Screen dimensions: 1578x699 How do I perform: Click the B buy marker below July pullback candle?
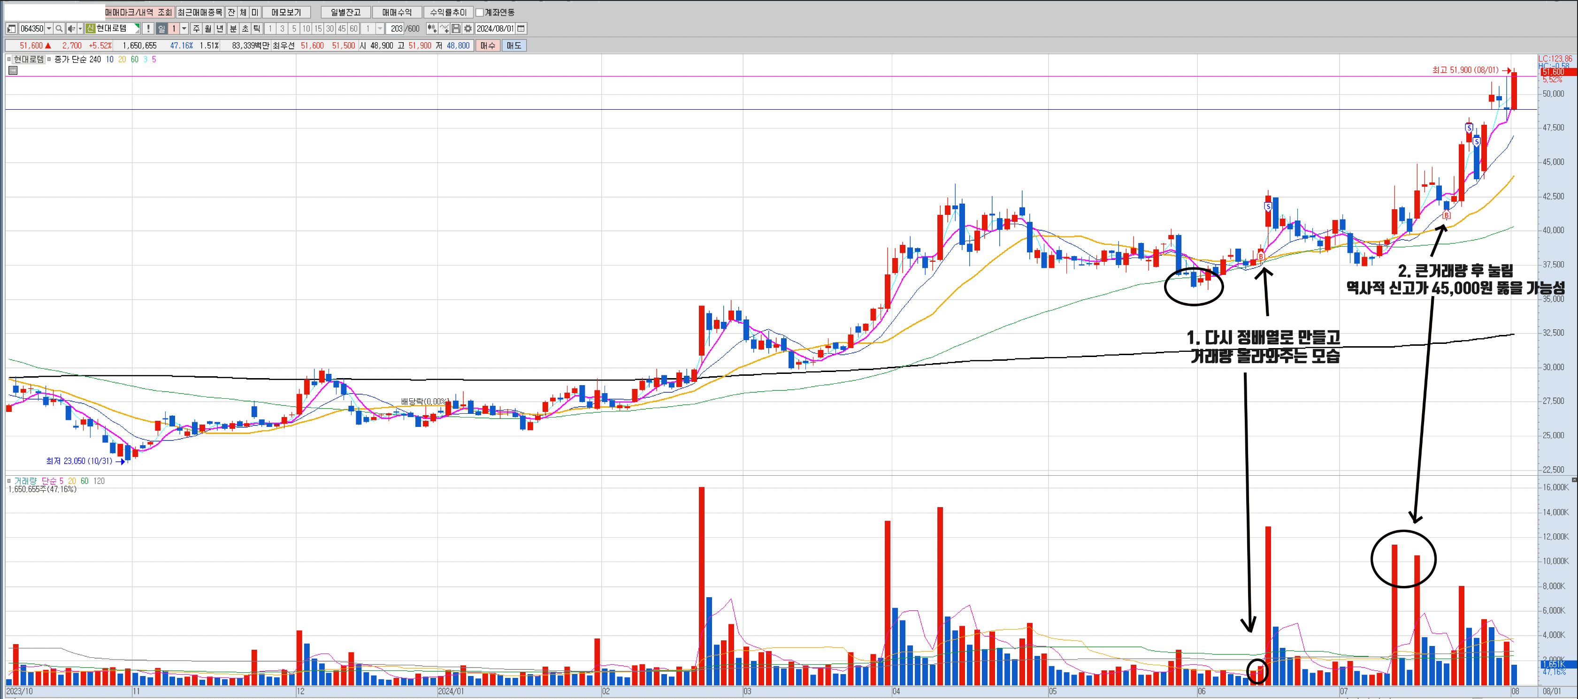pos(1446,215)
